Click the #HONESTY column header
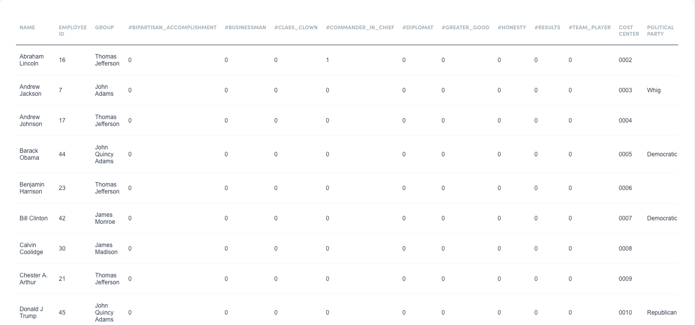This screenshot has height=325, width=695. (512, 28)
